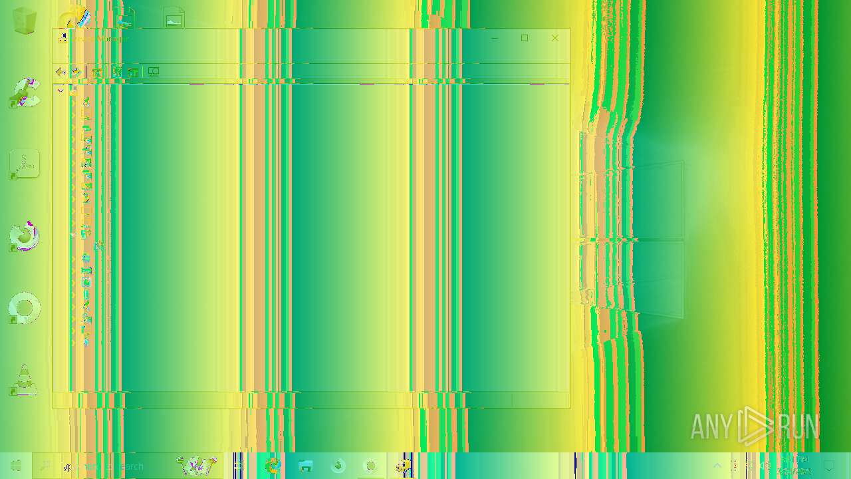851x479 pixels.
Task: Collapse the root computer node
Action: [61, 90]
